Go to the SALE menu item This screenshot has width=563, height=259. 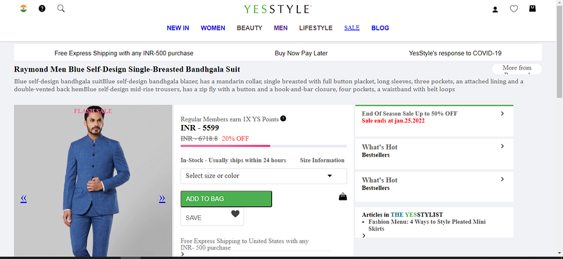tap(352, 28)
